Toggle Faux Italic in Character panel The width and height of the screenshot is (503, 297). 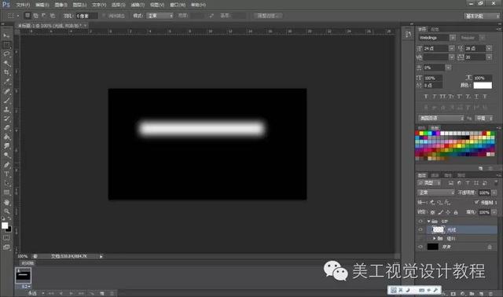pyautogui.click(x=434, y=96)
